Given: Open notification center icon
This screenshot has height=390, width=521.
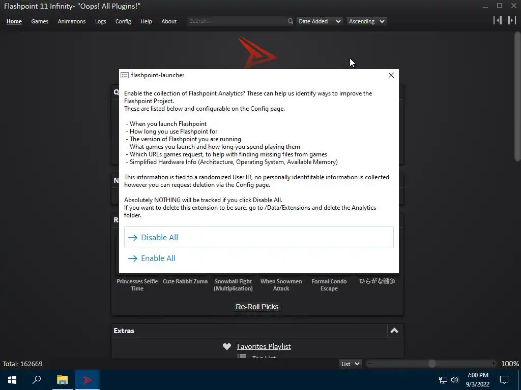Looking at the screenshot, I should tap(504, 380).
